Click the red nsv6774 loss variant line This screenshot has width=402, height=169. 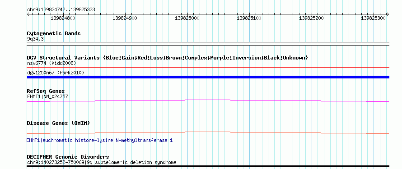208,68
